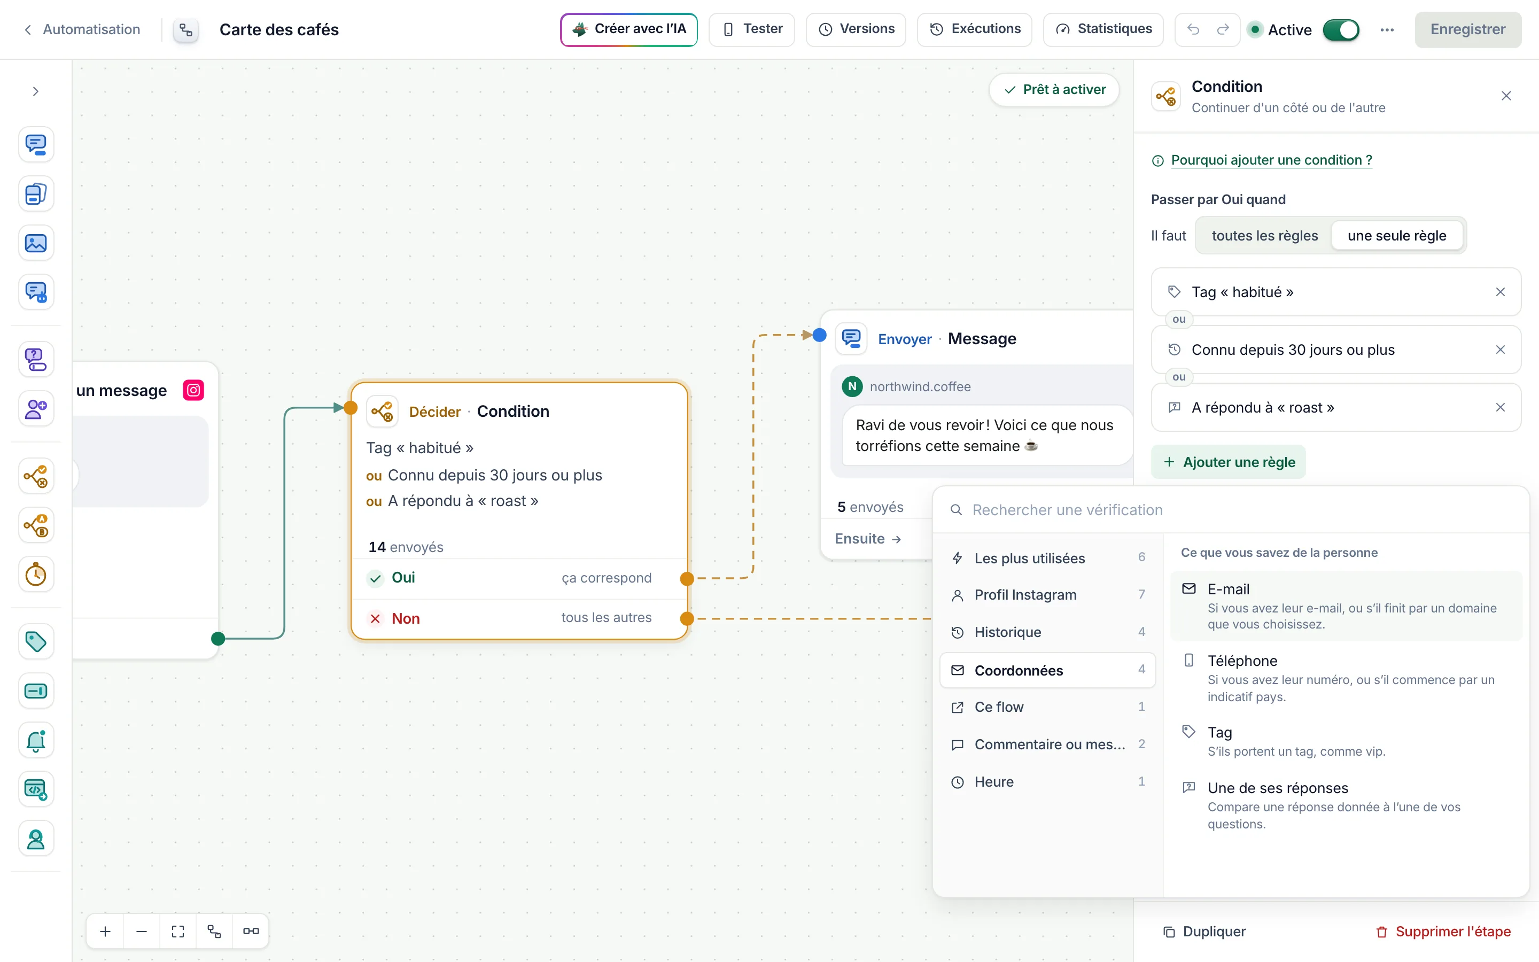The image size is (1539, 962).
Task: Open 'Pourquoi ajouter une condition ?' link
Action: [x=1271, y=160]
